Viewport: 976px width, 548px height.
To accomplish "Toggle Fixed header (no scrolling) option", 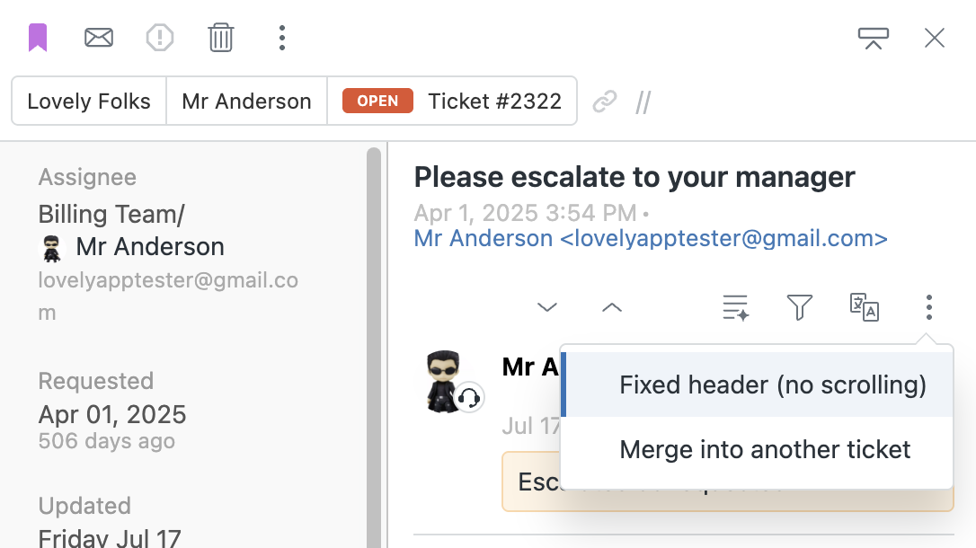I will pyautogui.click(x=757, y=385).
